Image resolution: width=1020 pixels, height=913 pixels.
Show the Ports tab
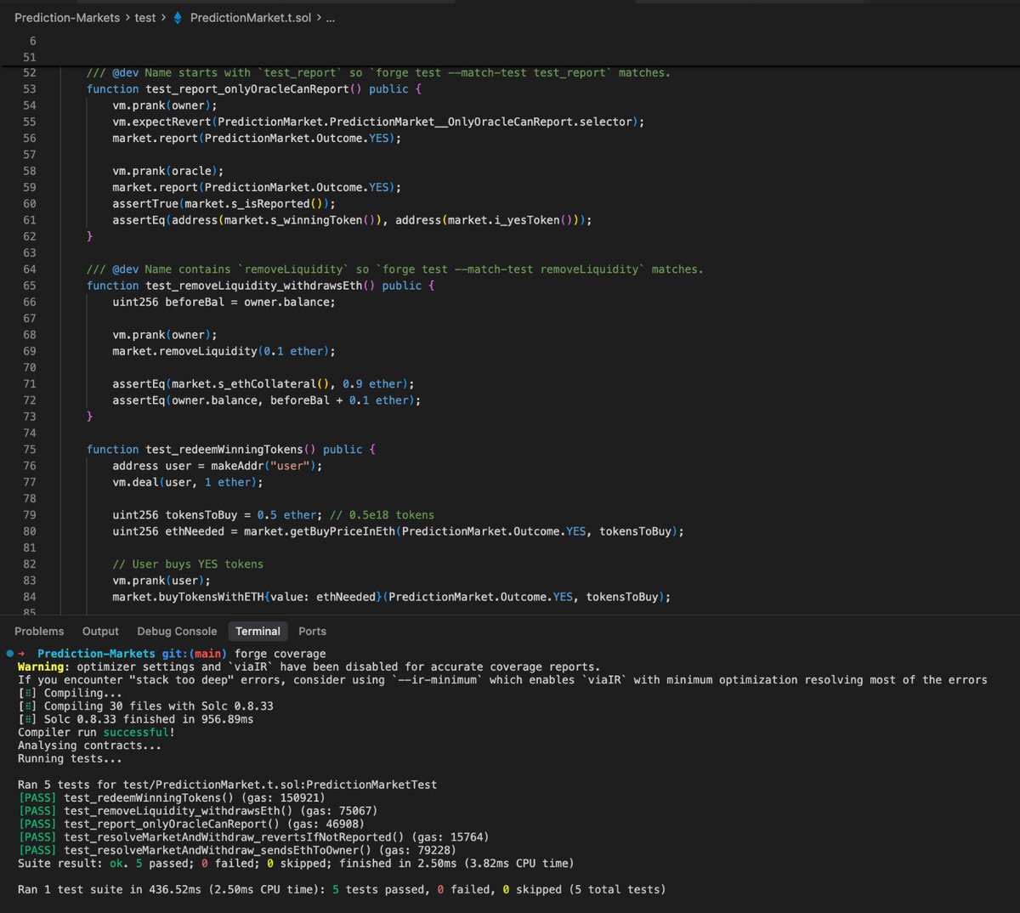(x=312, y=632)
